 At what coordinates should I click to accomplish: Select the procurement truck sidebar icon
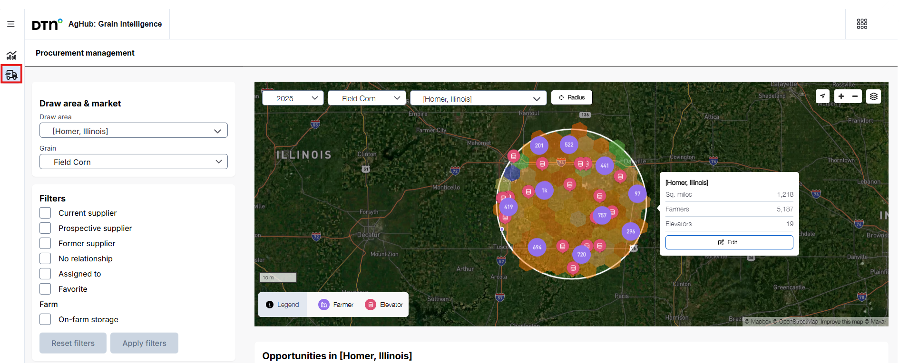coord(11,75)
